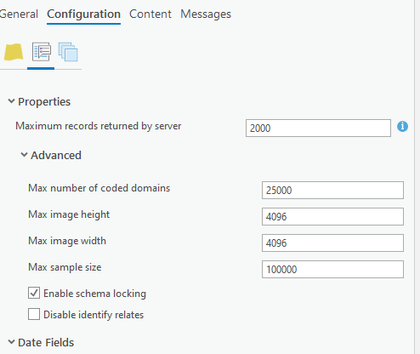This screenshot has height=354, width=420.
Task: Open the Content tab
Action: [150, 14]
